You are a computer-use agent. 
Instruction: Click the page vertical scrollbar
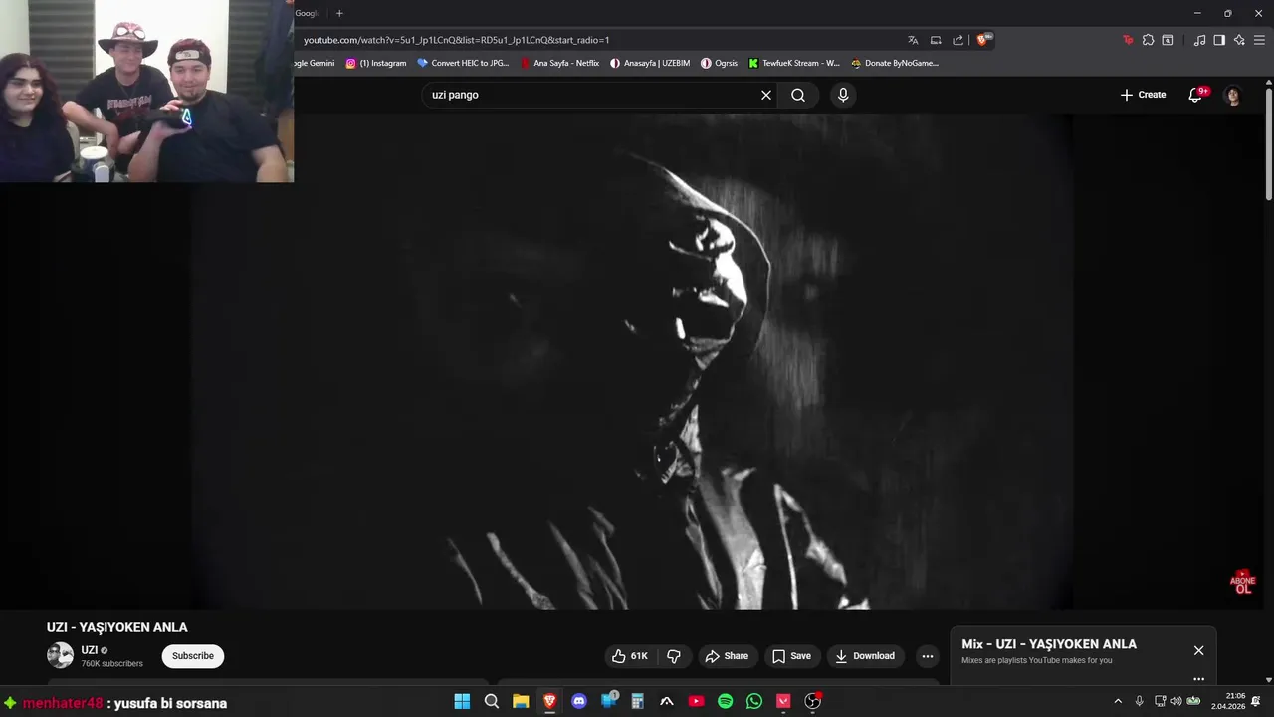[1269, 144]
